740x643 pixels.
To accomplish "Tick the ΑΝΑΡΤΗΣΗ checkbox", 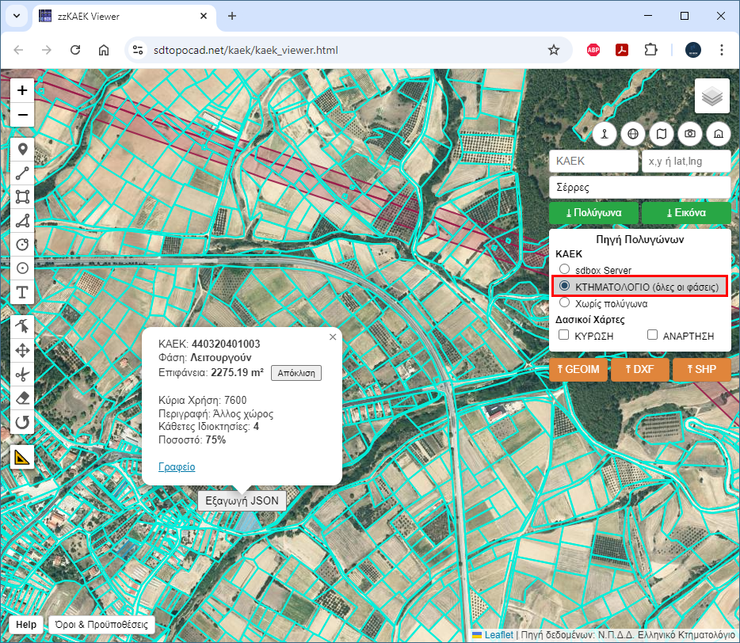I will coord(653,336).
